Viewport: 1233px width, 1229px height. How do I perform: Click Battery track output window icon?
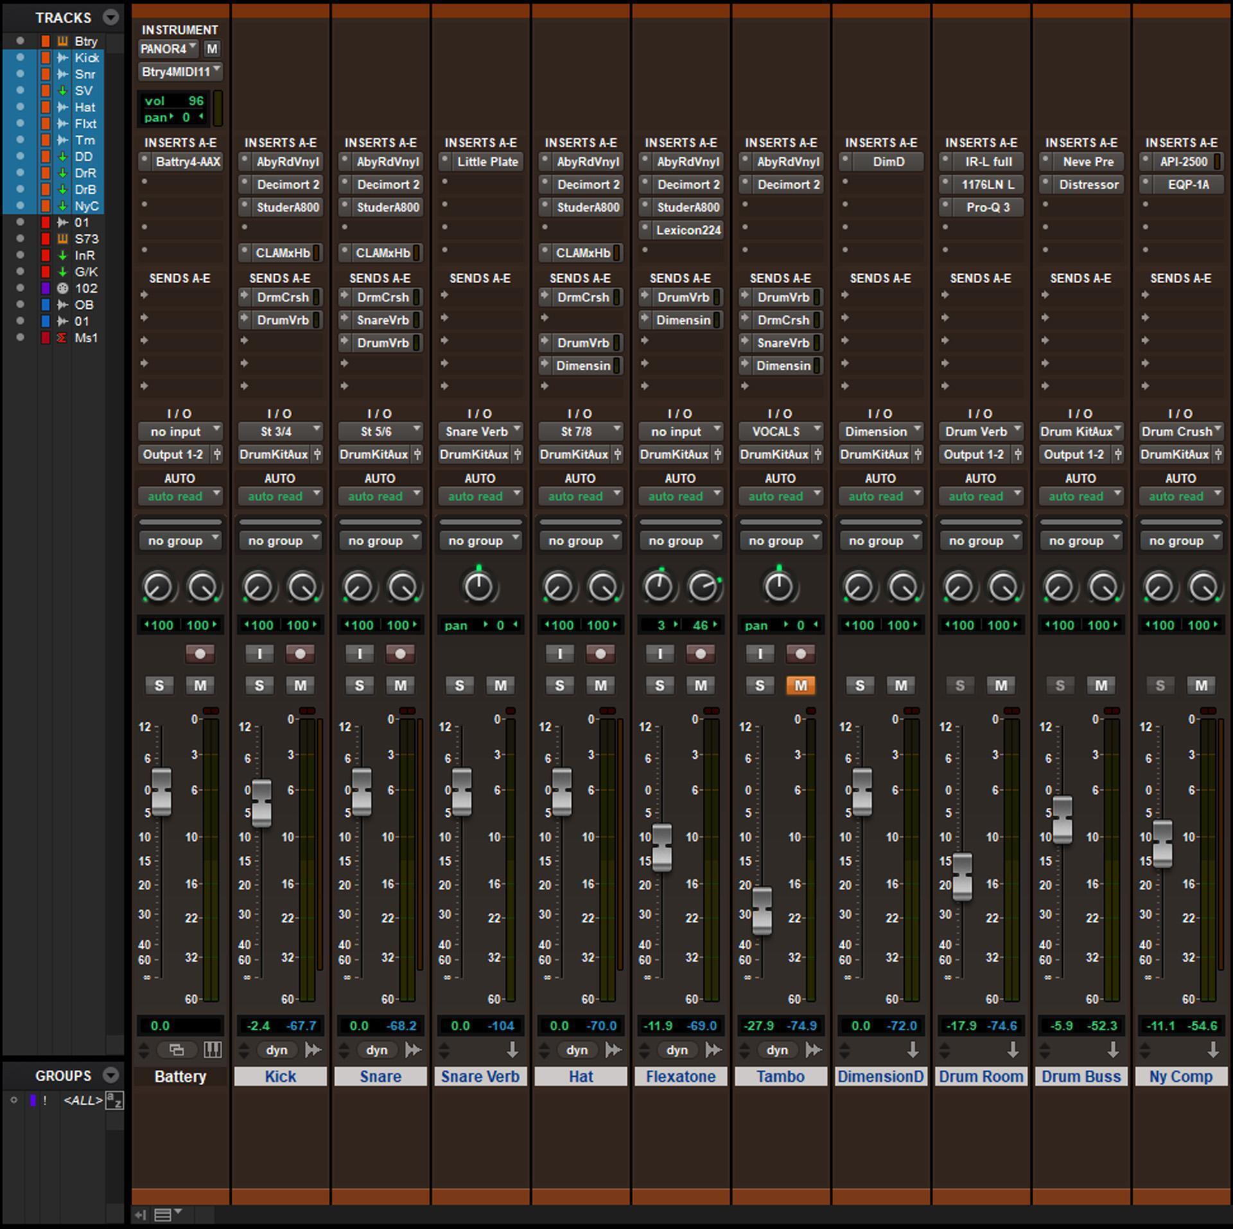pos(177,1050)
